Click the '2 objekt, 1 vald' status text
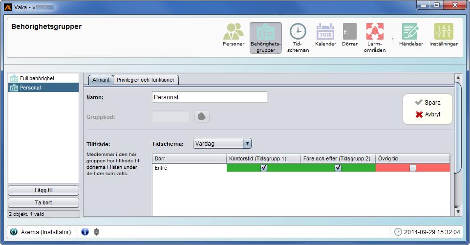This screenshot has width=470, height=245. pos(26,214)
